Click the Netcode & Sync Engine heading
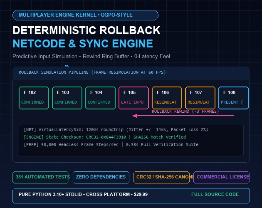The height and width of the screenshot is (208, 262). pos(83,44)
